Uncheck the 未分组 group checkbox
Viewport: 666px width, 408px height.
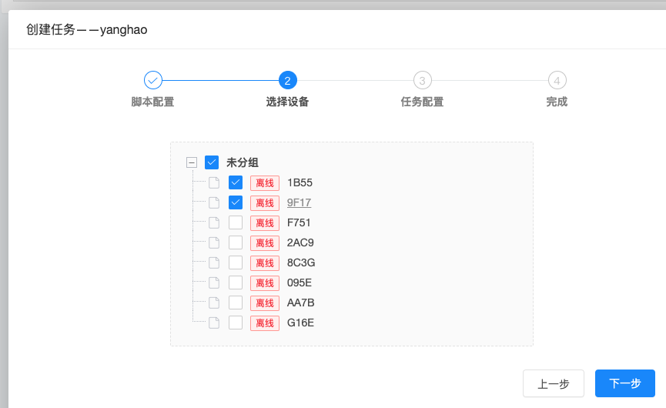(x=212, y=162)
